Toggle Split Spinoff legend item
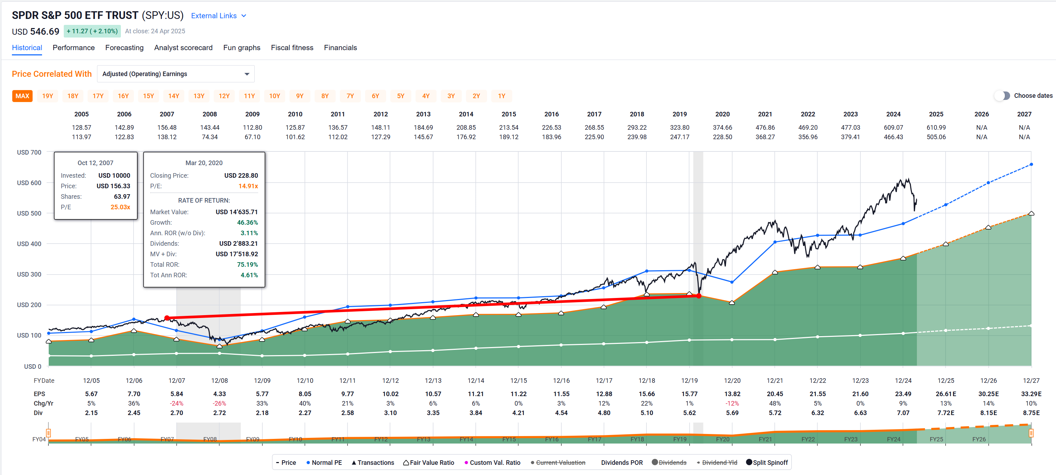This screenshot has width=1056, height=475. (767, 462)
